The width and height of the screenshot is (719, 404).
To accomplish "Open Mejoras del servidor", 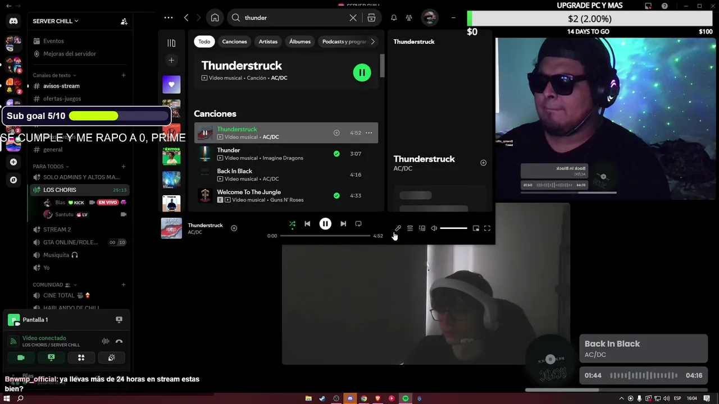I will point(79,54).
